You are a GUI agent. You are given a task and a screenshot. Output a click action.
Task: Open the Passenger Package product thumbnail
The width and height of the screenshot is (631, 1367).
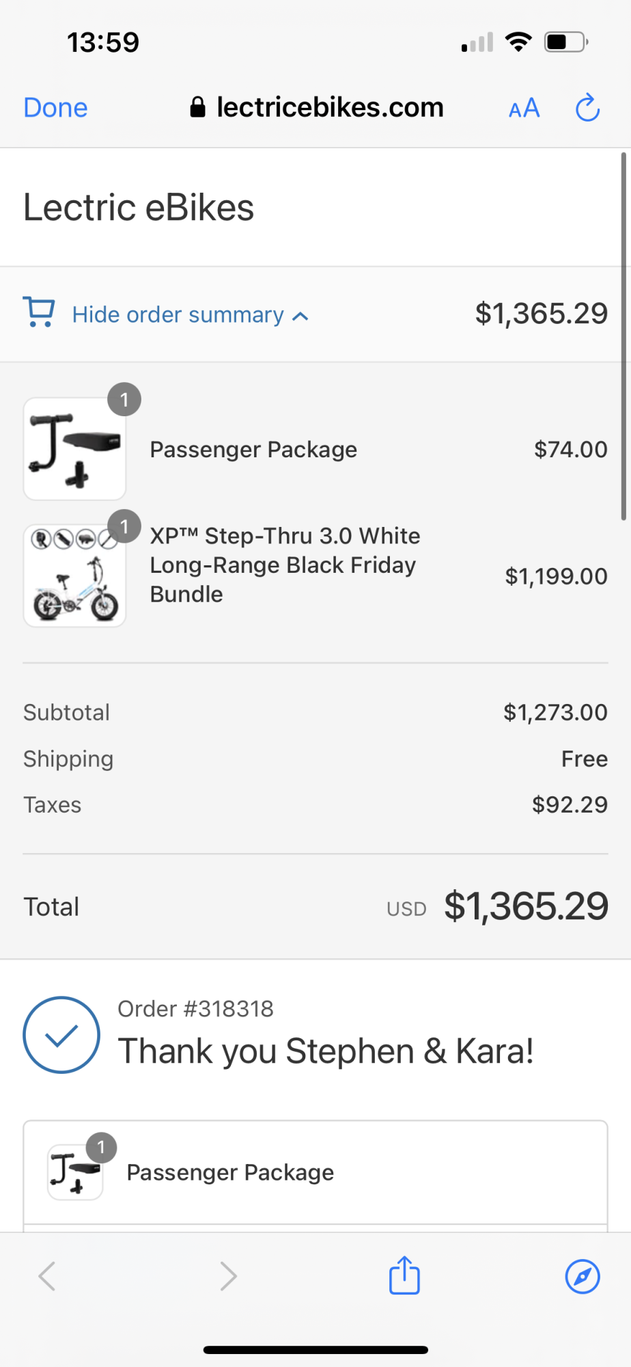(x=74, y=449)
